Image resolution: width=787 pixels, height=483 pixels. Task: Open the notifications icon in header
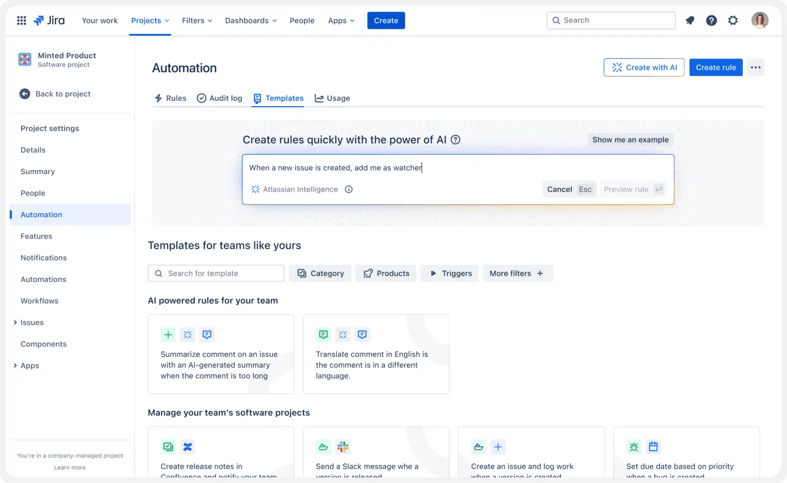pos(690,20)
